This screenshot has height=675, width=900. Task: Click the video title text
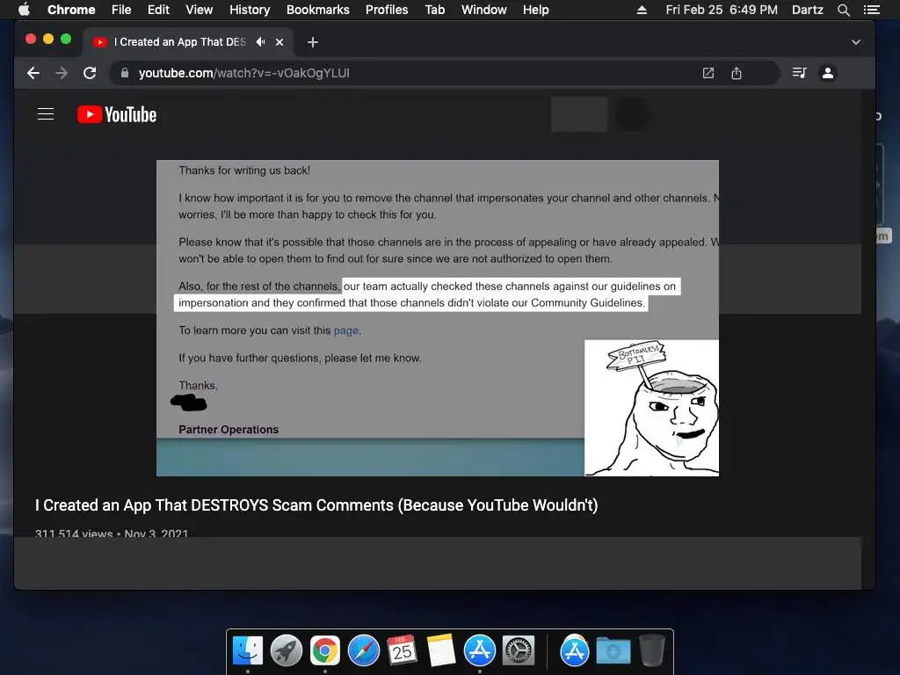[316, 505]
